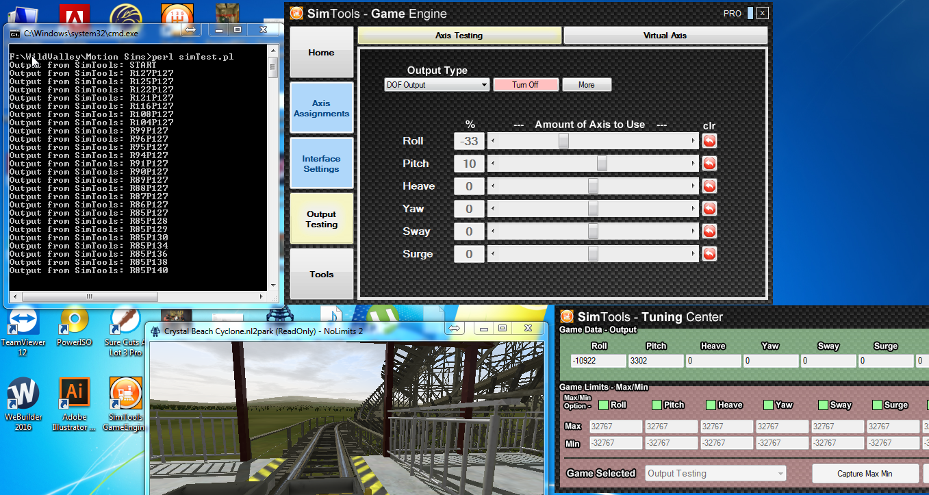Clear the Roll axis with its red clr button
The image size is (929, 495).
(x=709, y=141)
